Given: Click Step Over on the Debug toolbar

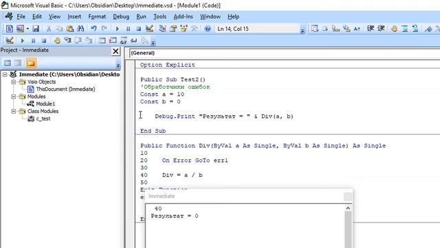Looking at the screenshot, I should (78, 41).
